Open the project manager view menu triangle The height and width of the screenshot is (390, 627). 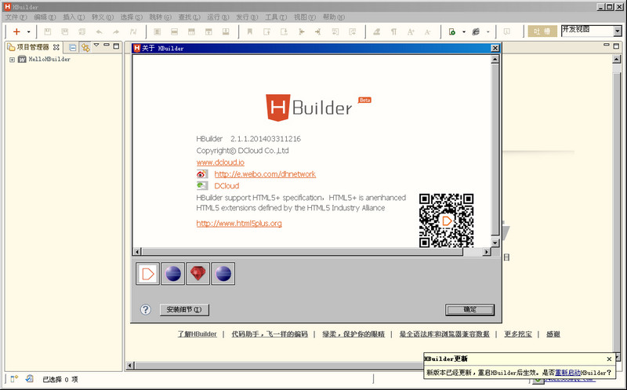pos(96,46)
